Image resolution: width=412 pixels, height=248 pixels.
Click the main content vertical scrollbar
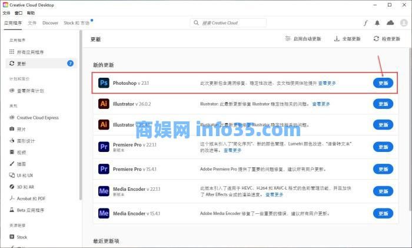(x=410, y=129)
